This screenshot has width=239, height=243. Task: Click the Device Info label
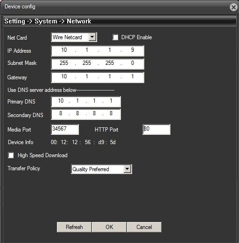(21, 142)
